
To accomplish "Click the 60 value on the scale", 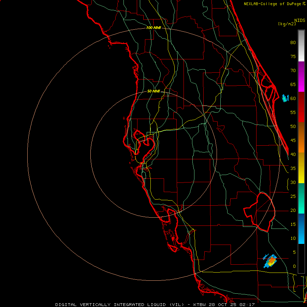I will [293, 99].
